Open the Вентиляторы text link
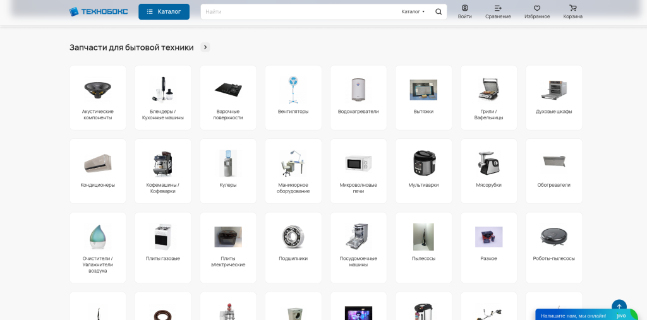This screenshot has width=647, height=320. pos(293,111)
